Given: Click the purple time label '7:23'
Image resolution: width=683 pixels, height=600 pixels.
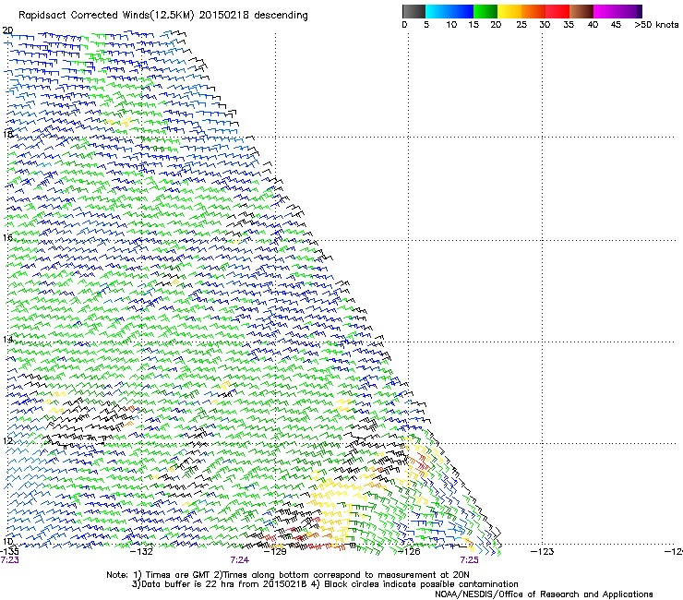Looking at the screenshot, I should pyautogui.click(x=9, y=560).
